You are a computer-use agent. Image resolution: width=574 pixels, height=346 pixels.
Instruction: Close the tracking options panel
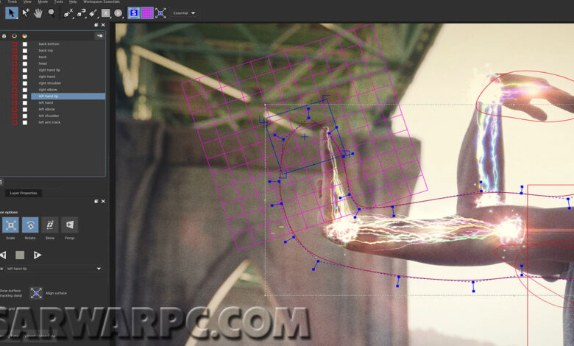tap(103, 202)
